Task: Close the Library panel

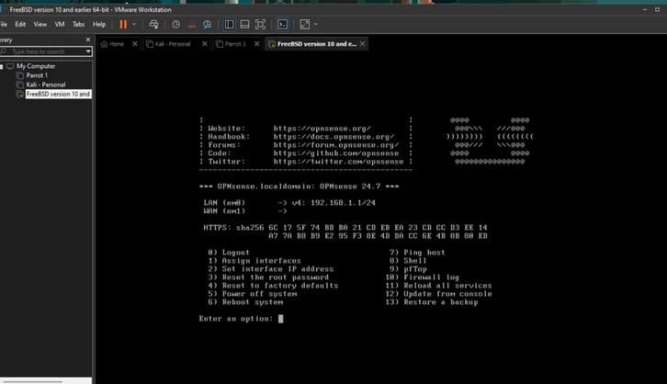Action: pos(88,40)
